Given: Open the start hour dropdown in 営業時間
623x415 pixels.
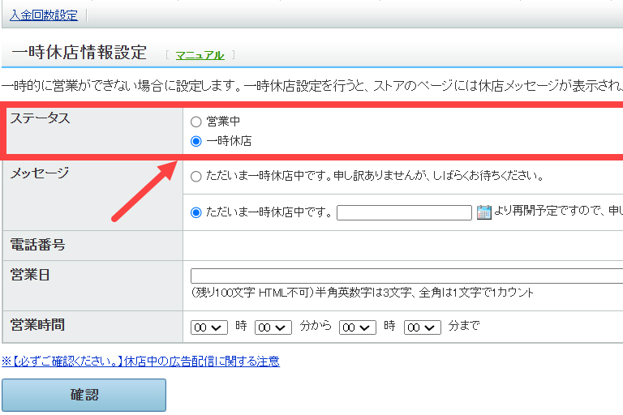Looking at the screenshot, I should 209,327.
